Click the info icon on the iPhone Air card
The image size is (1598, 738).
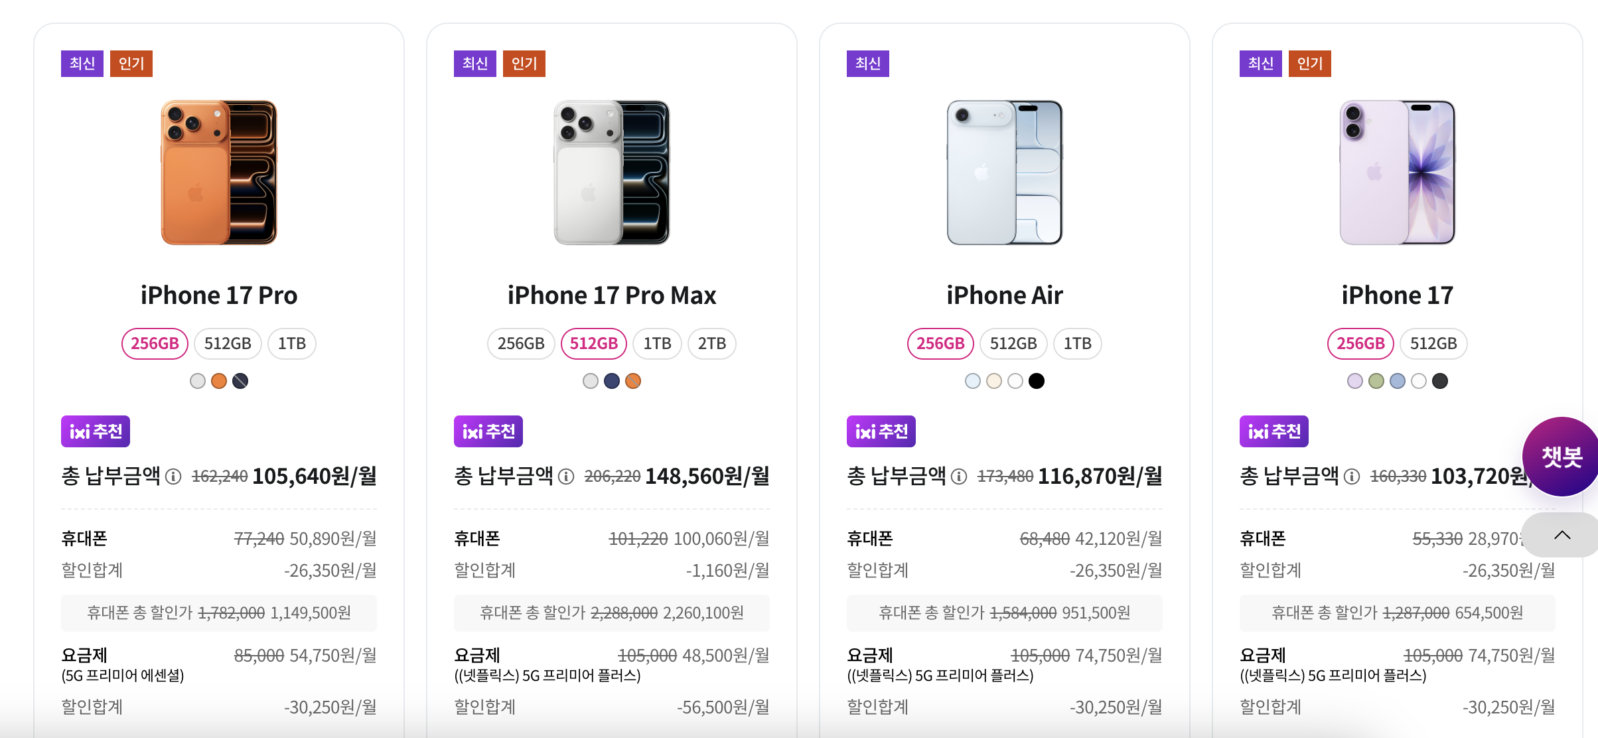click(x=958, y=477)
